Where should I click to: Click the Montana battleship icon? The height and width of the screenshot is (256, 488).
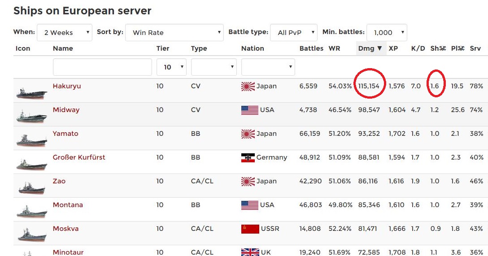(31, 211)
